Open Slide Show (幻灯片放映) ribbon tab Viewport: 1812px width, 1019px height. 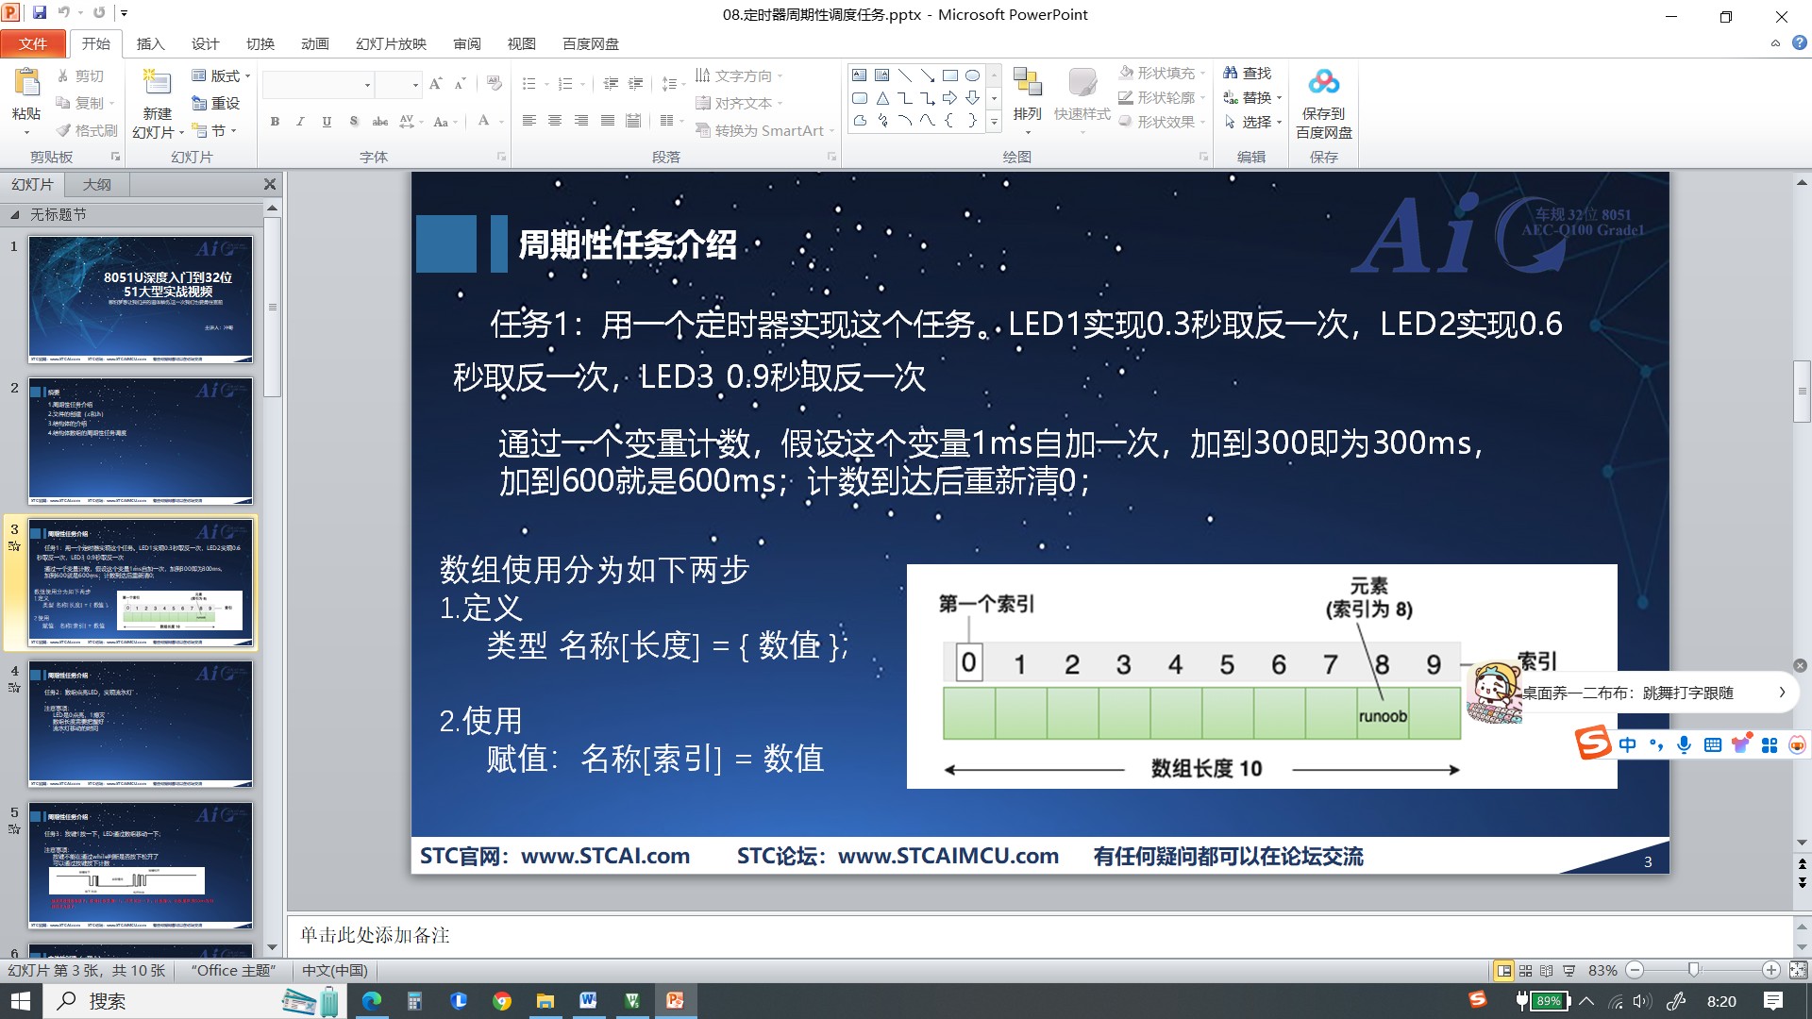tap(391, 43)
